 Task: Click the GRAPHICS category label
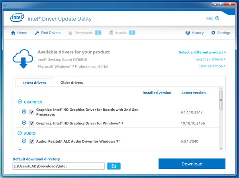tap(33, 102)
